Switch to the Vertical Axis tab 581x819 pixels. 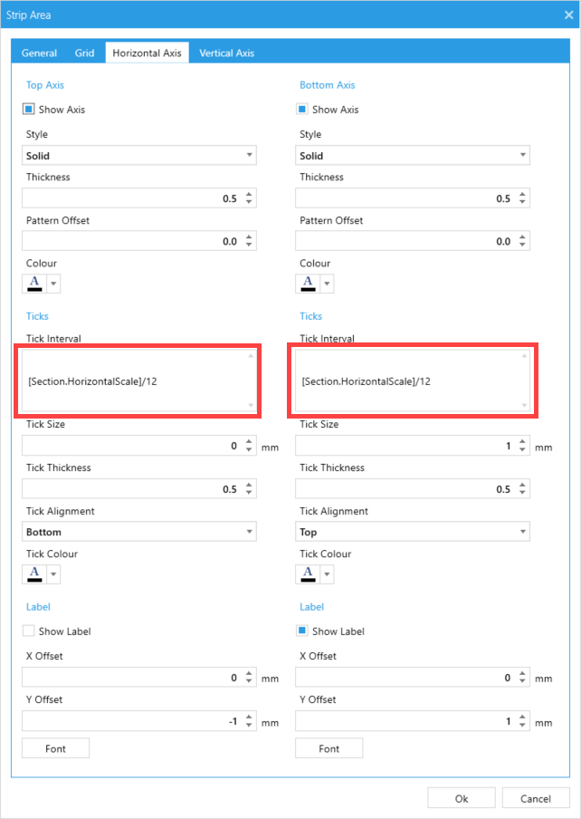pos(227,53)
